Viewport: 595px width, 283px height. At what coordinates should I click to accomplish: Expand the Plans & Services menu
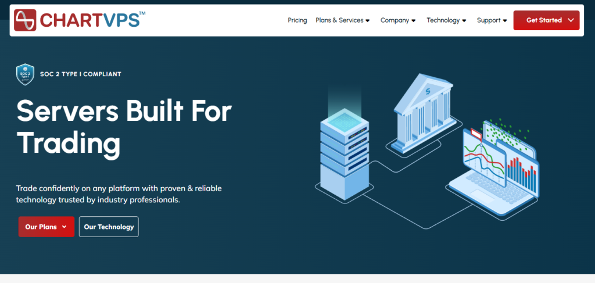pos(343,20)
